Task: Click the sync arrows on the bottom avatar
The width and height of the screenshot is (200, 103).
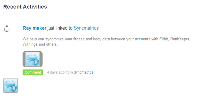Action: (14, 89)
